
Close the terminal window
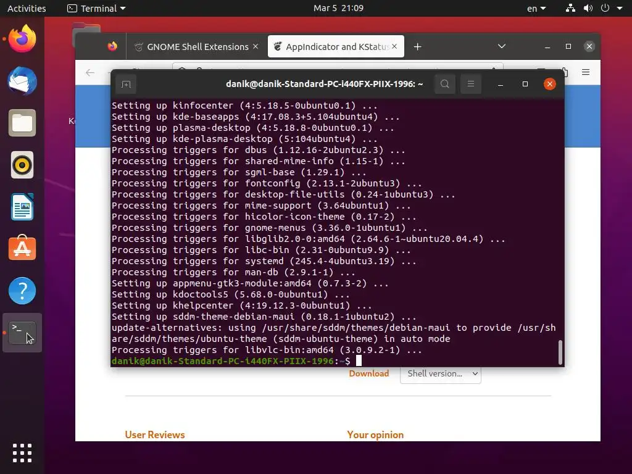(549, 84)
